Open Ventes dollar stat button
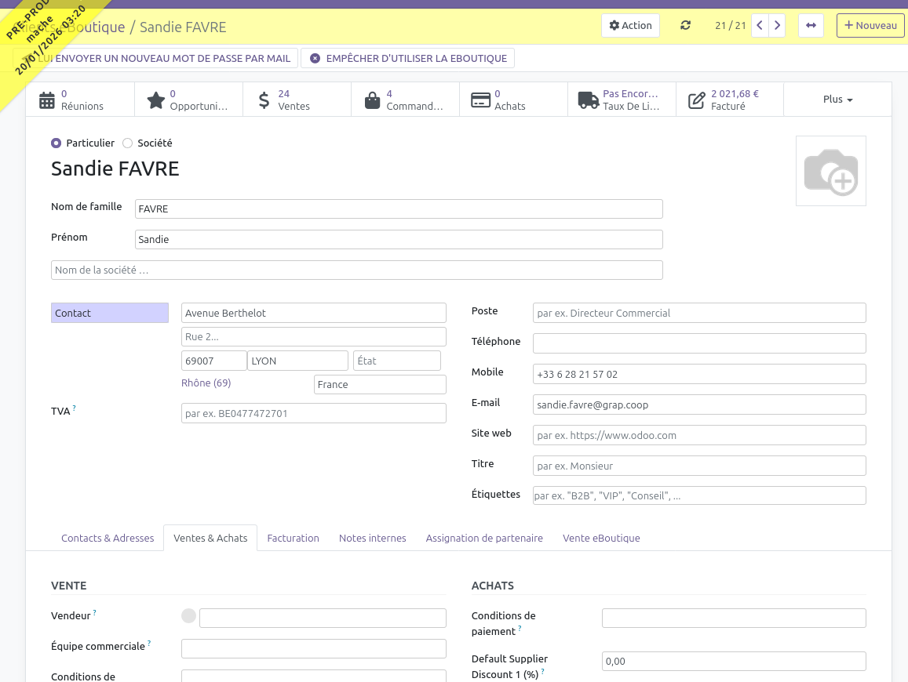Viewport: 908px width, 682px height. (297, 100)
